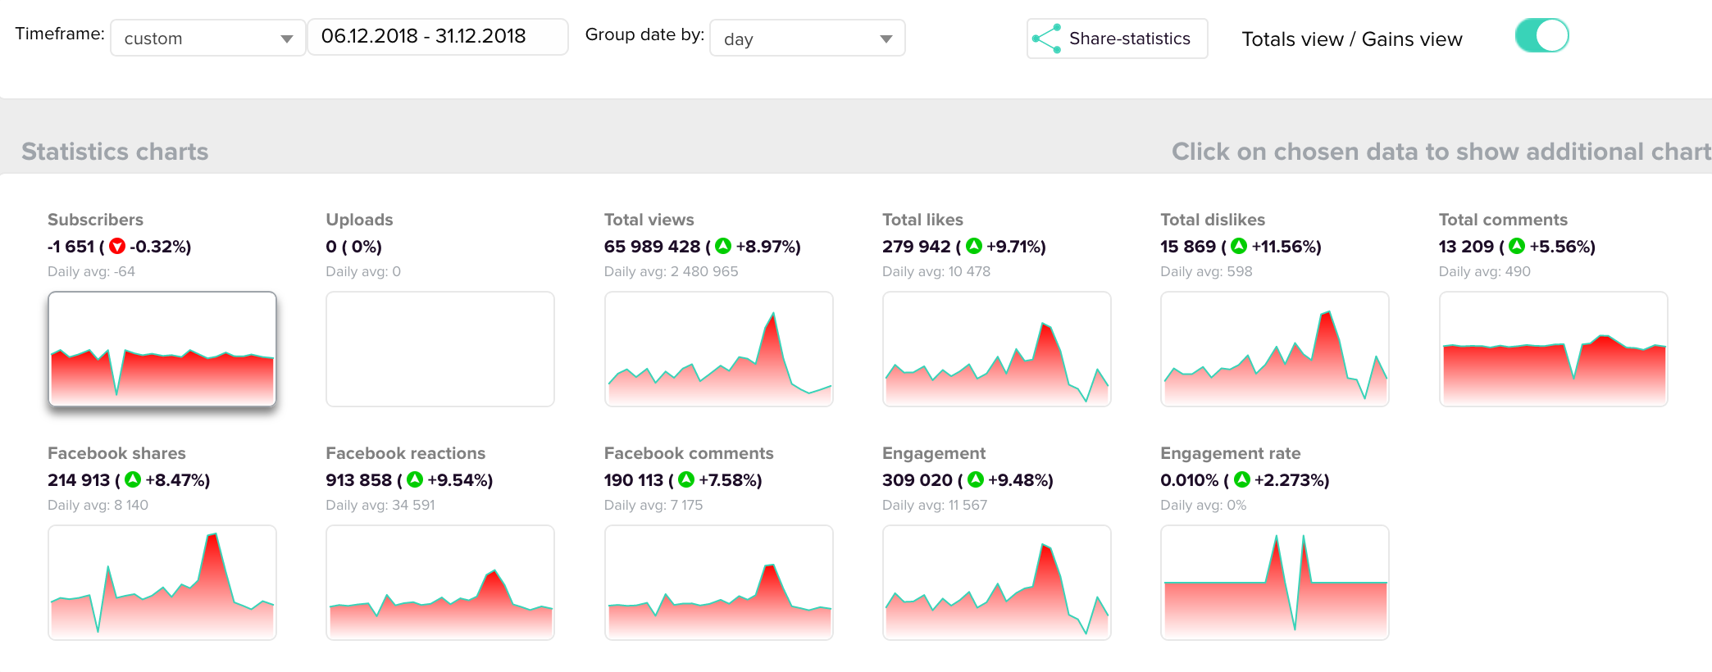1712x672 pixels.
Task: Click the Facebook reactions value 913 858
Action: 358,480
